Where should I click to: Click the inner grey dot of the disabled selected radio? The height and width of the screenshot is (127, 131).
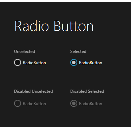click(x=74, y=103)
